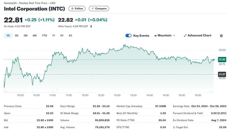Show All time price history
This screenshot has width=229, height=131.
[x=70, y=36]
